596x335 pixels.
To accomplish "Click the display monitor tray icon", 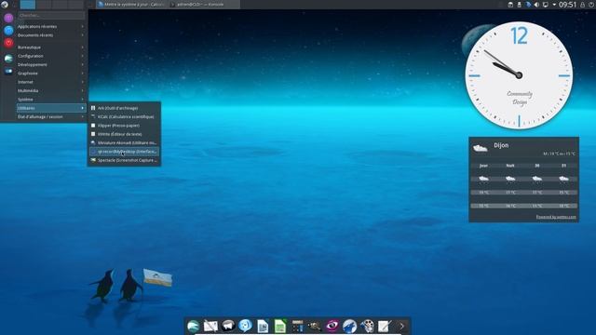I will pyautogui.click(x=546, y=5).
